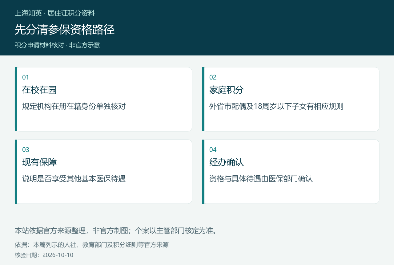Click the site name 上海知英 · 居住证积分资料
Screen dimensions: 394x265
pos(55,13)
